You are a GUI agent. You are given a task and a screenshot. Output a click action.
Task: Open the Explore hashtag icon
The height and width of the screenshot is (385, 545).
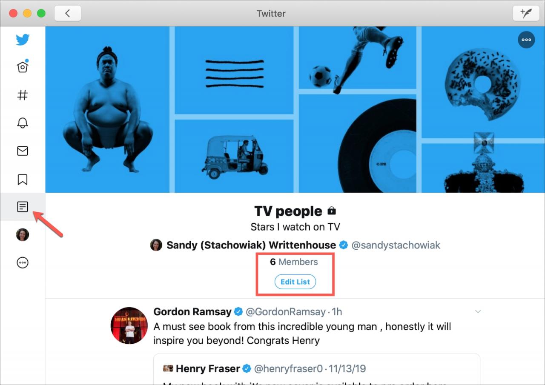(23, 95)
